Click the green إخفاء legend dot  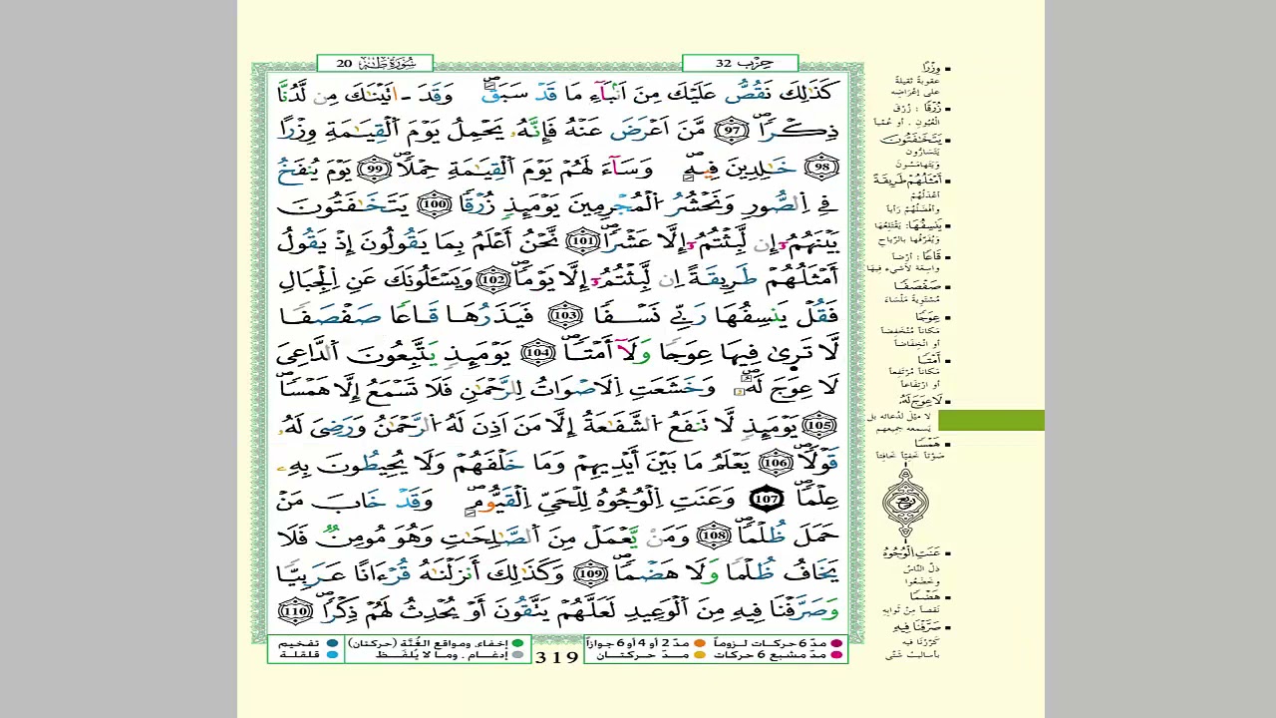517,643
